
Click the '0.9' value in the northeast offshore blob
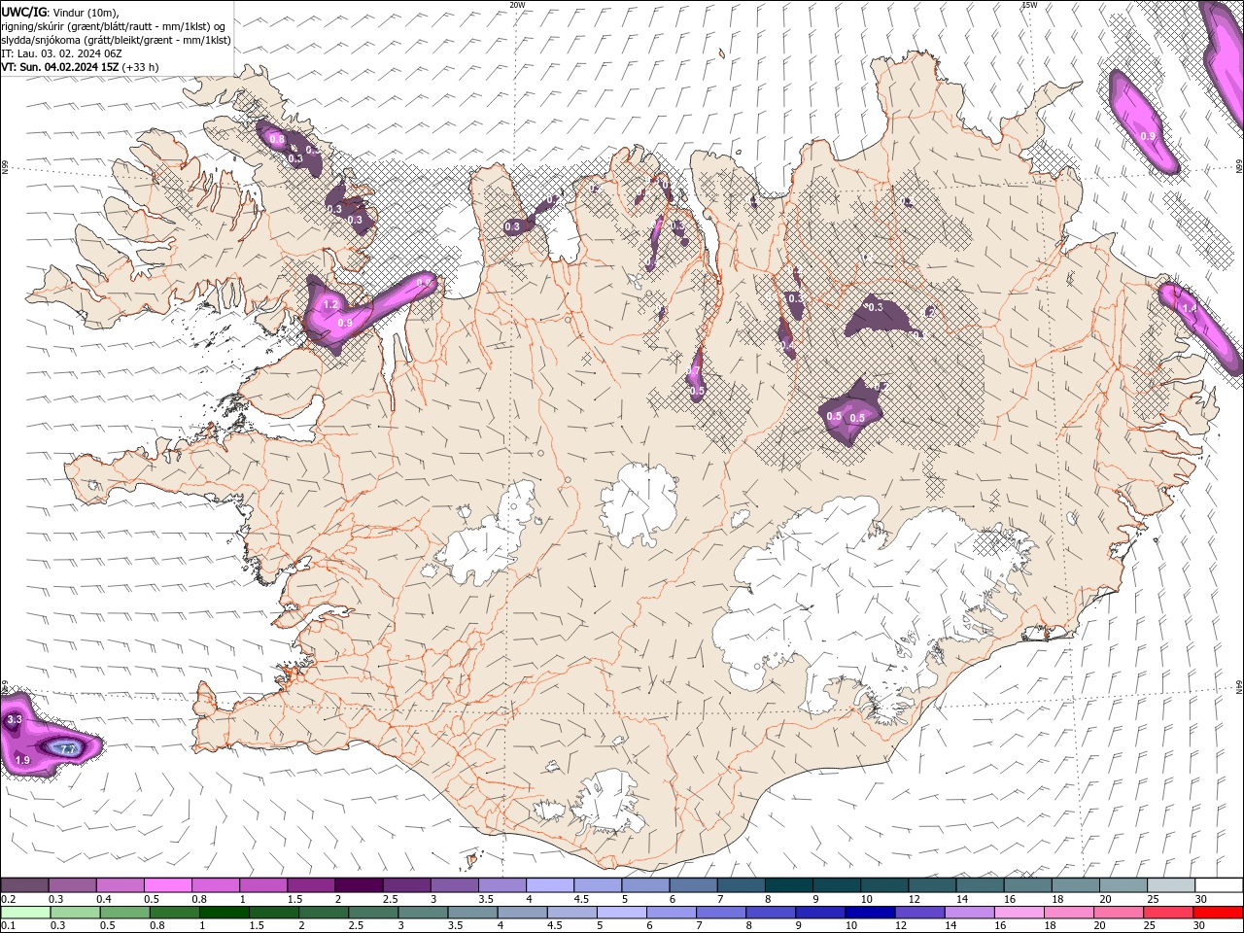tap(1148, 137)
